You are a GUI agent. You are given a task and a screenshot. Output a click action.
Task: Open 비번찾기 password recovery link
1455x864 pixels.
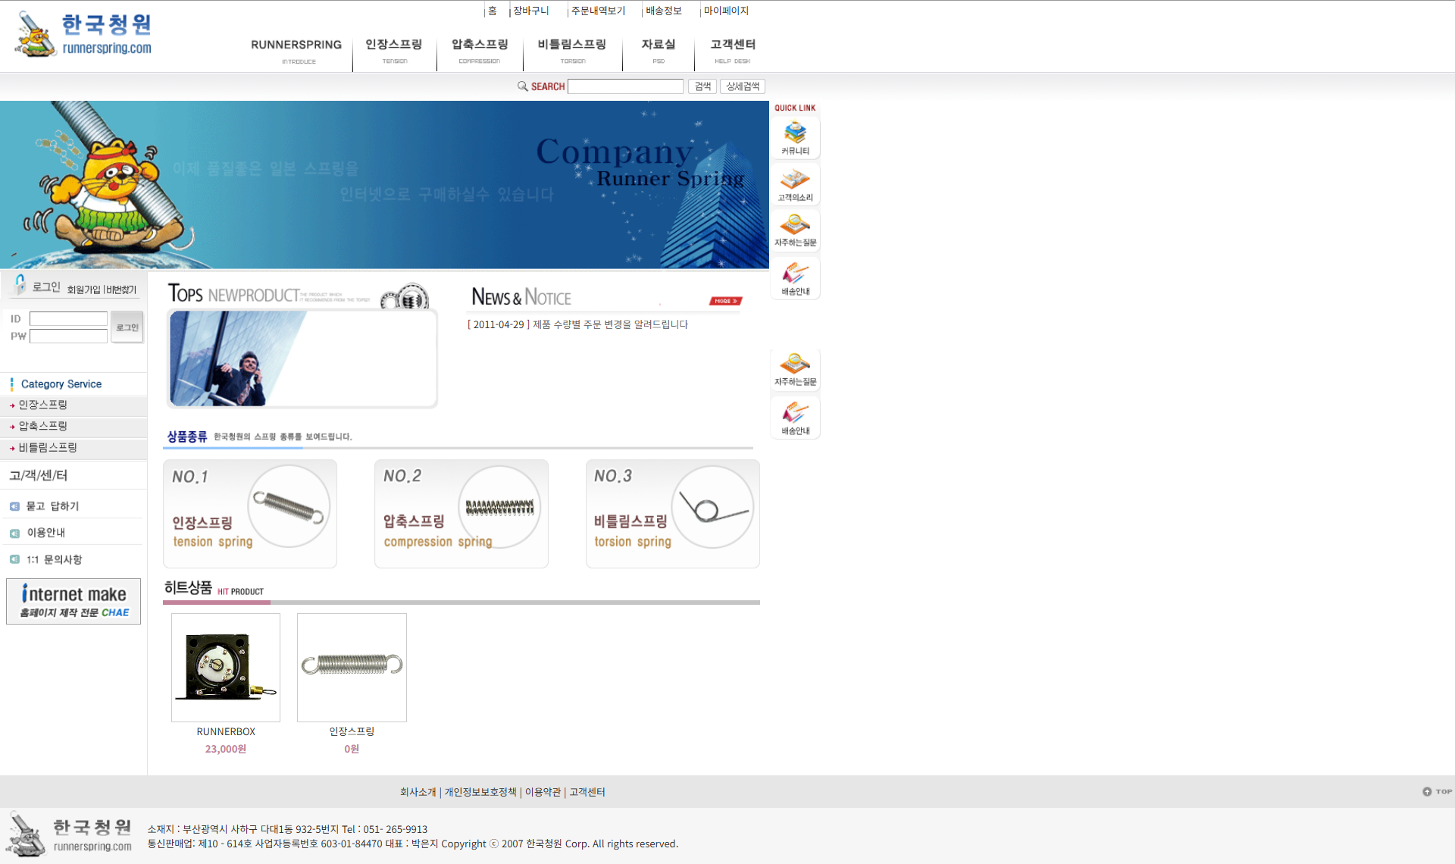pyautogui.click(x=121, y=290)
